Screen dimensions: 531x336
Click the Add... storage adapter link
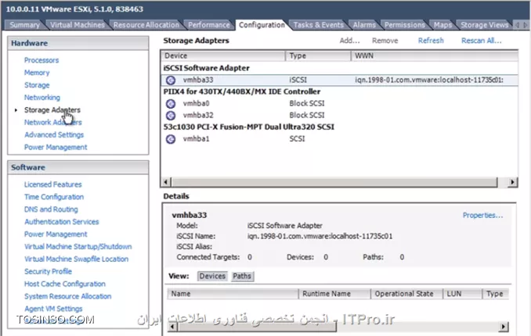(x=349, y=41)
